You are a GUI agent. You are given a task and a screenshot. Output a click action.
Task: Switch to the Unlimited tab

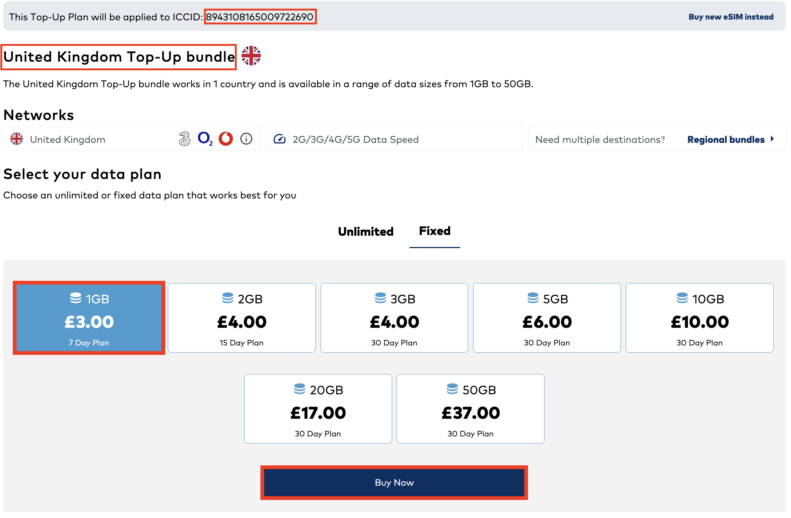366,232
